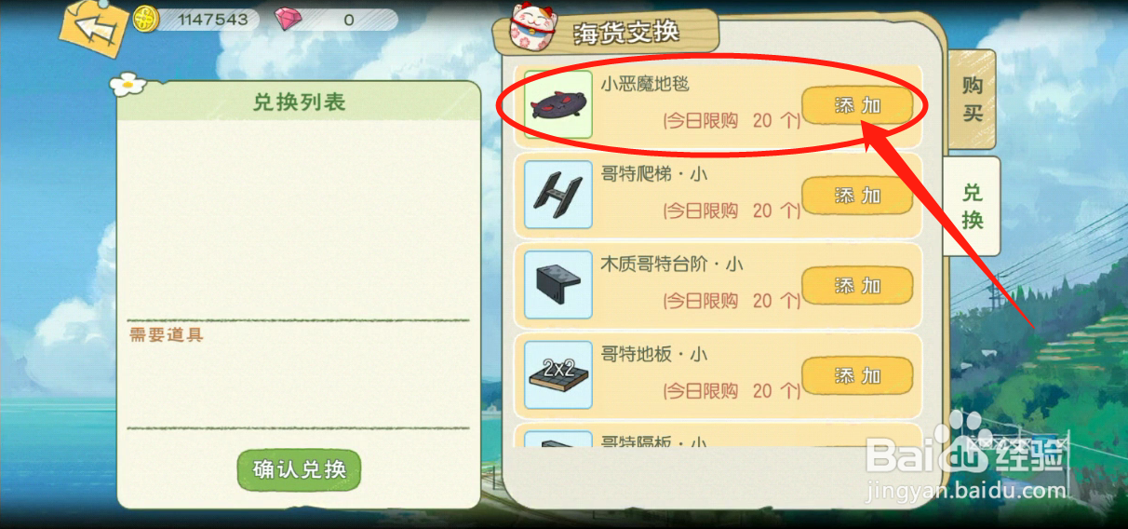Add 木质哥特台阶·小 with its 添加 button
This screenshot has height=529, width=1128.
[x=857, y=286]
